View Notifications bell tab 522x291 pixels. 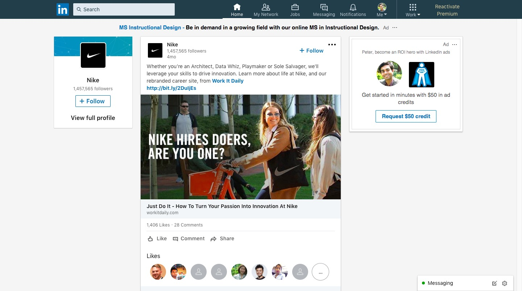tap(353, 10)
